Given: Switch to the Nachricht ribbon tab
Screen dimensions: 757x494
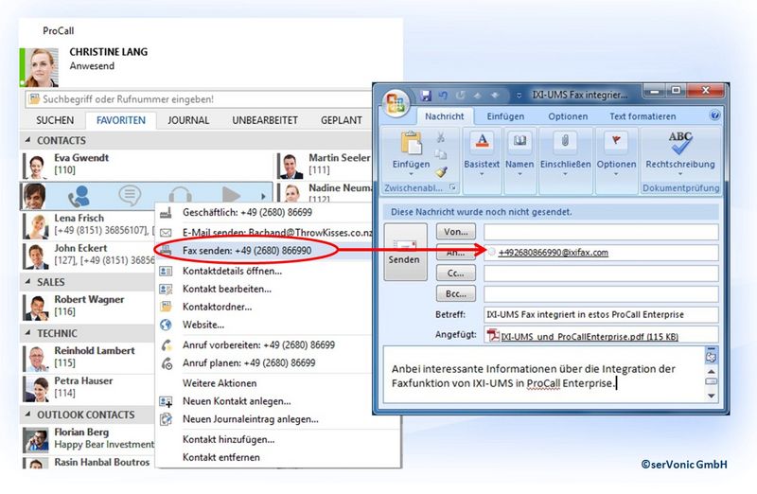Looking at the screenshot, I should [444, 116].
